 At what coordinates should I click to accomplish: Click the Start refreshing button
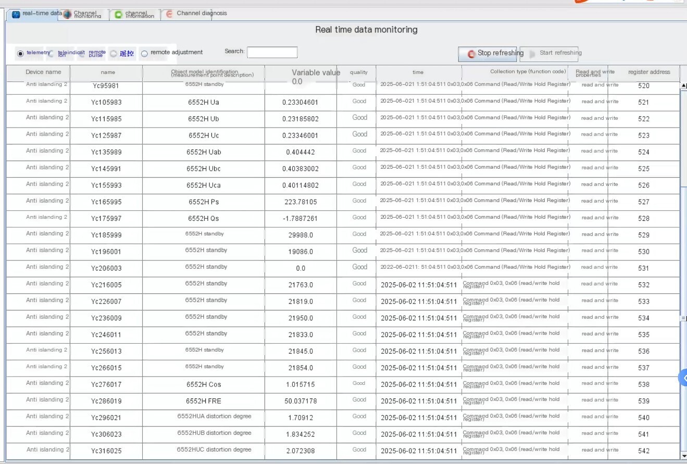click(x=548, y=54)
